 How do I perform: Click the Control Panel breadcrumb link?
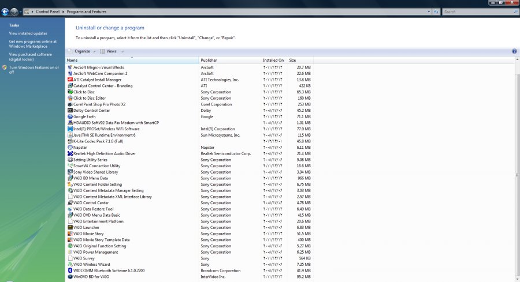[x=48, y=12]
